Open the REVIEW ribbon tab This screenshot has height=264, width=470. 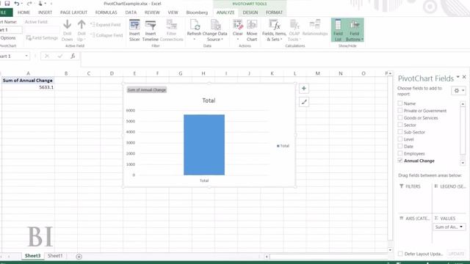(152, 12)
